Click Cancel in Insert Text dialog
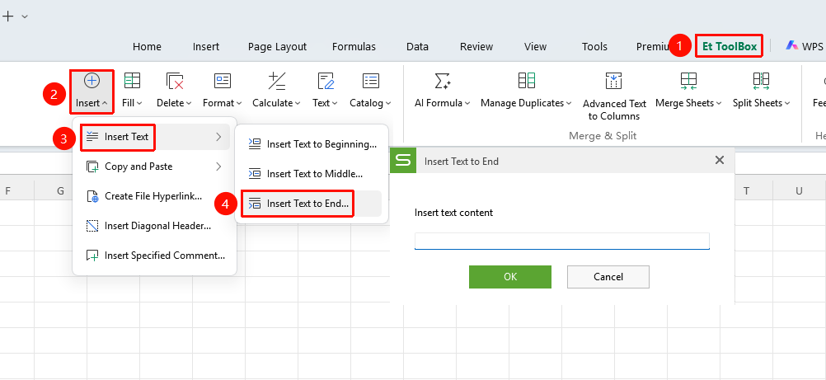This screenshot has width=826, height=380. pos(608,277)
